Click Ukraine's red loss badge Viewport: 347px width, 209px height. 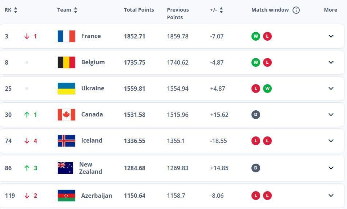pos(255,89)
